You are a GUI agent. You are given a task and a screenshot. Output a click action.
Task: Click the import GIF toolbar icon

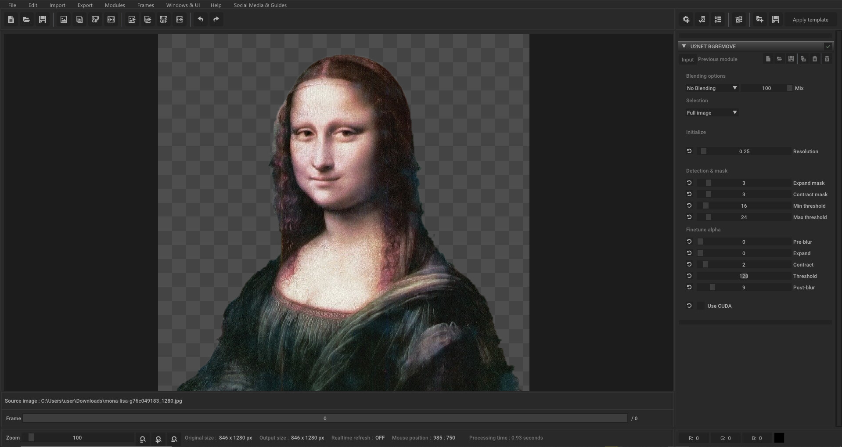[x=95, y=19]
